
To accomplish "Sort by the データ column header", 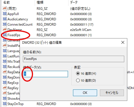I will pyautogui.click(x=74, y=3).
